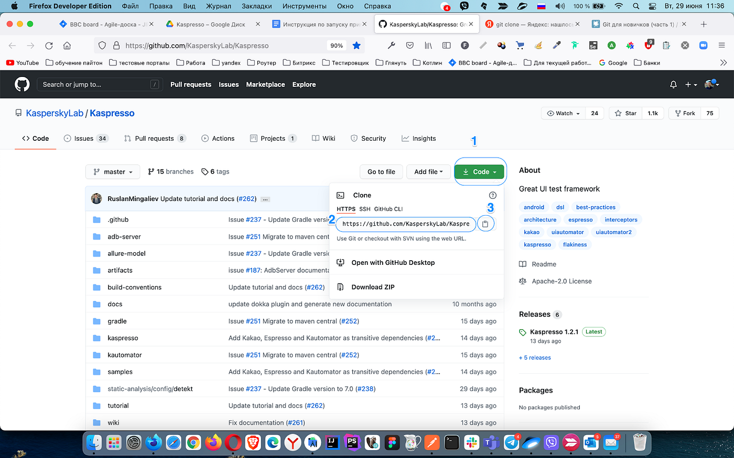Click + 5 releases link

(x=535, y=358)
